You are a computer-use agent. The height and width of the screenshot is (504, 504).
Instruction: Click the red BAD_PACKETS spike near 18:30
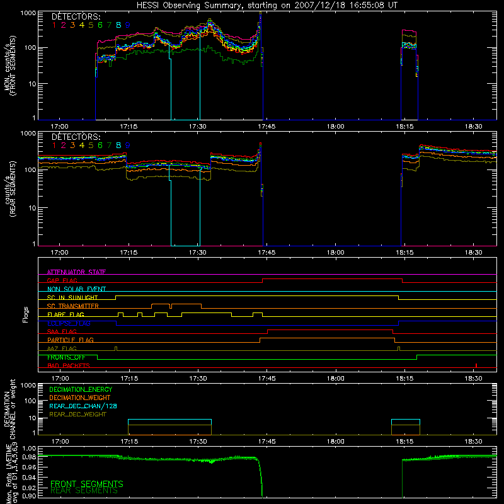476,365
